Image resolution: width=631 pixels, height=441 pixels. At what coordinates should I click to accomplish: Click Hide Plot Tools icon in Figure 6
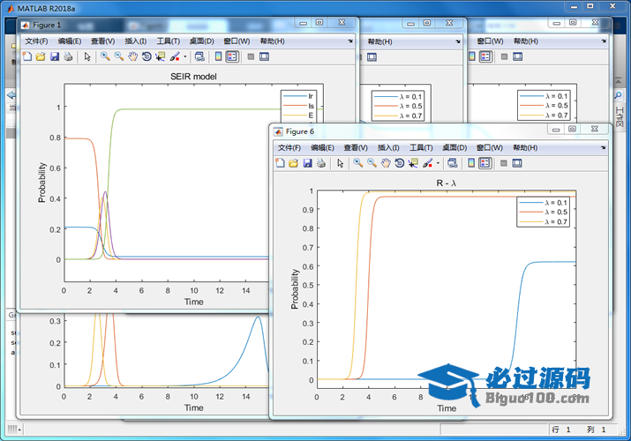pos(503,163)
